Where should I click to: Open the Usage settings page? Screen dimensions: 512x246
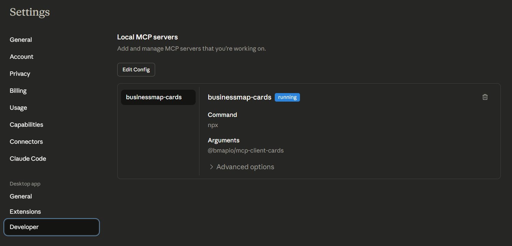point(18,108)
